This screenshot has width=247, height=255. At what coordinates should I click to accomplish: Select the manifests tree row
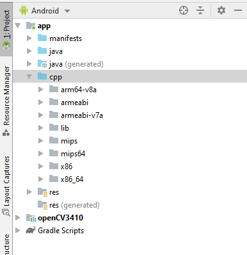(130, 38)
